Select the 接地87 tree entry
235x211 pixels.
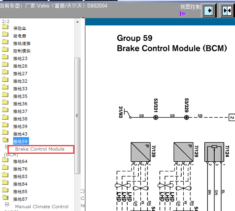tap(20, 199)
